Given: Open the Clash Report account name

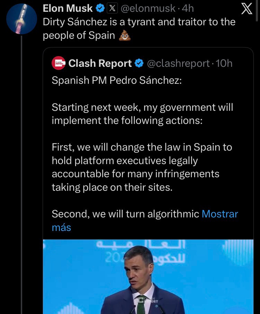Looking at the screenshot, I should coord(100,63).
